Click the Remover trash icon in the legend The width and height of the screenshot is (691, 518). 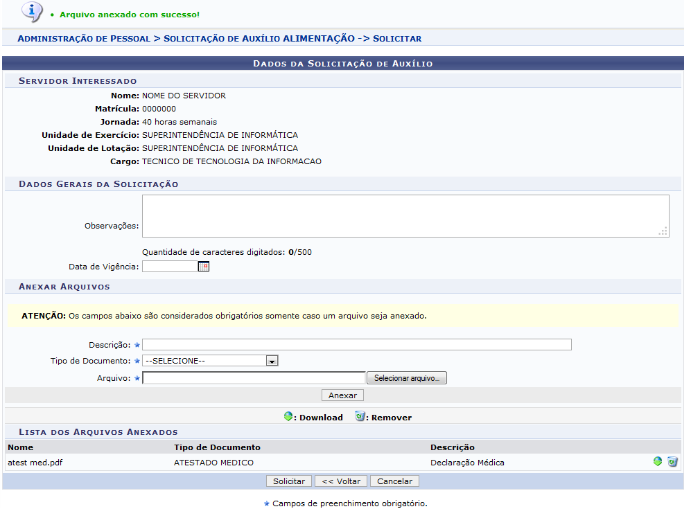coord(360,417)
